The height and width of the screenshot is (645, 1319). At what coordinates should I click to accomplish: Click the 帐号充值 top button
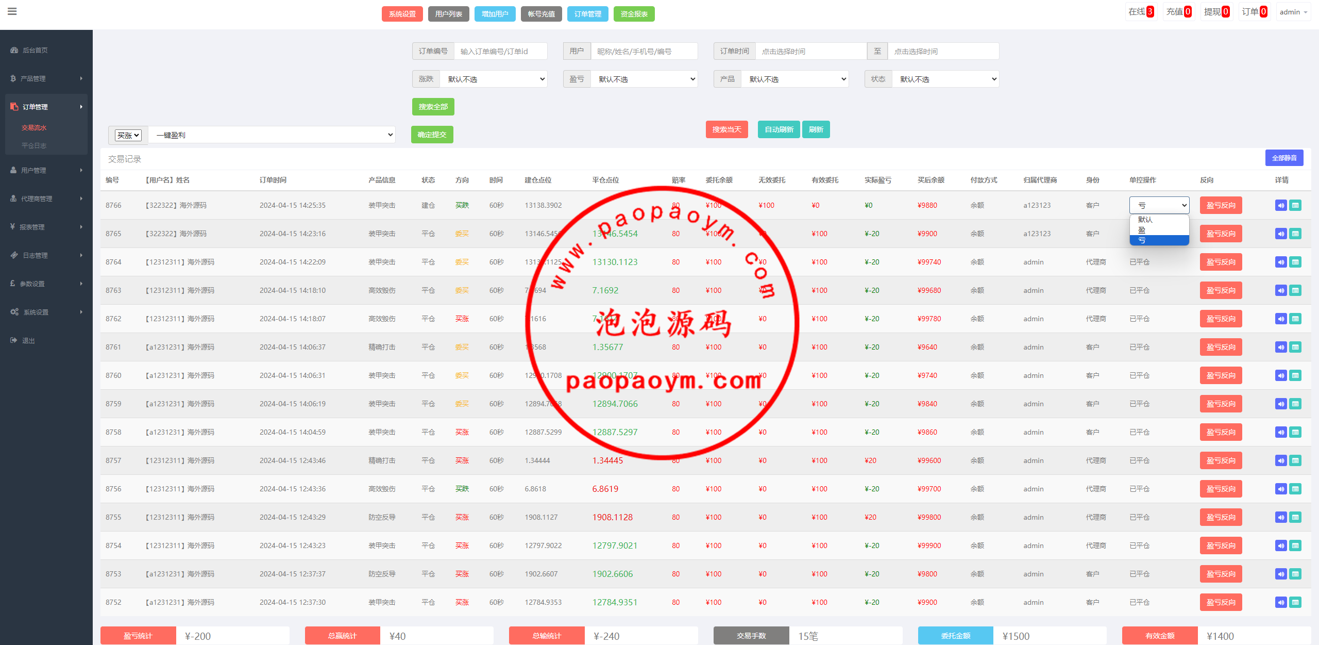(x=542, y=14)
